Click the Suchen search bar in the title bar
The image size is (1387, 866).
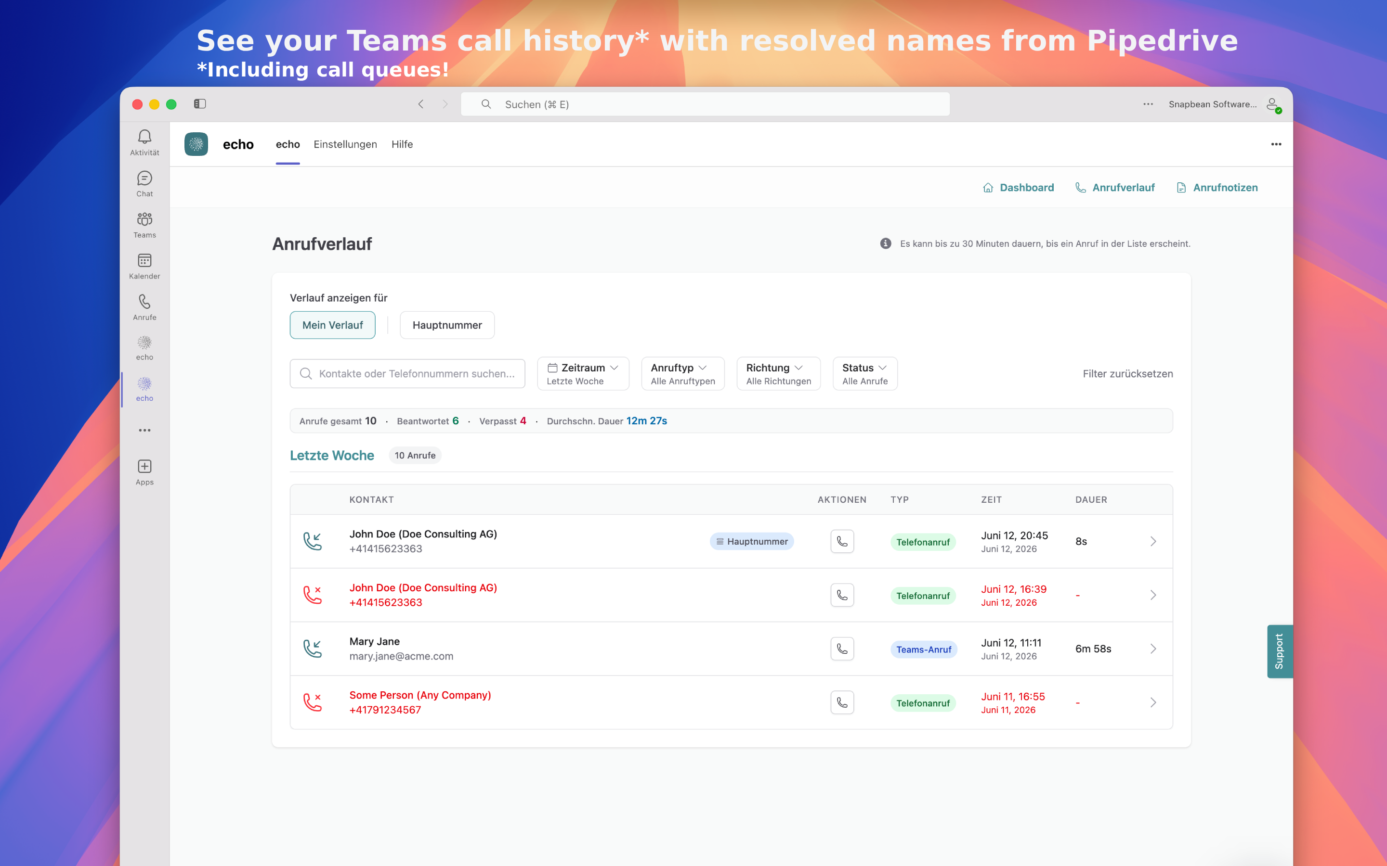(705, 104)
